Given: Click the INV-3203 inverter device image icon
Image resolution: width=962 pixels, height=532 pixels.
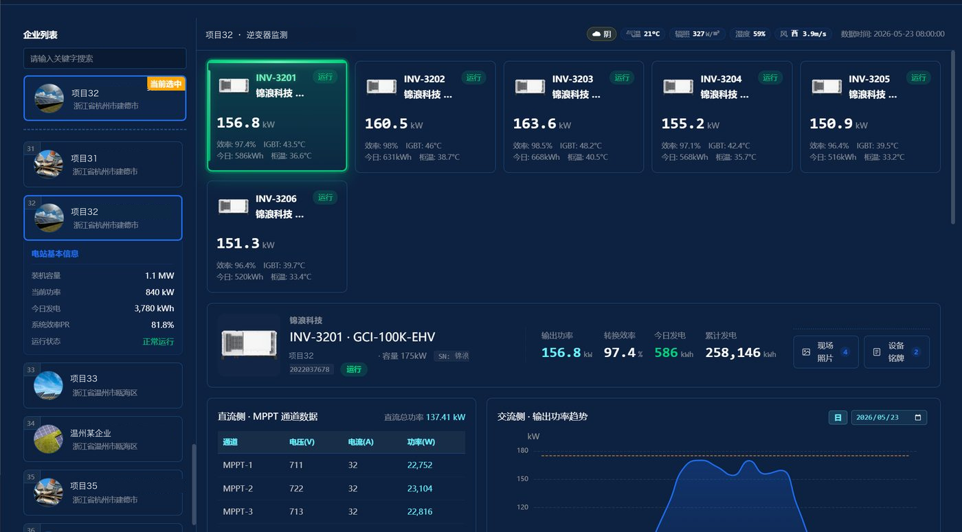Looking at the screenshot, I should (530, 86).
